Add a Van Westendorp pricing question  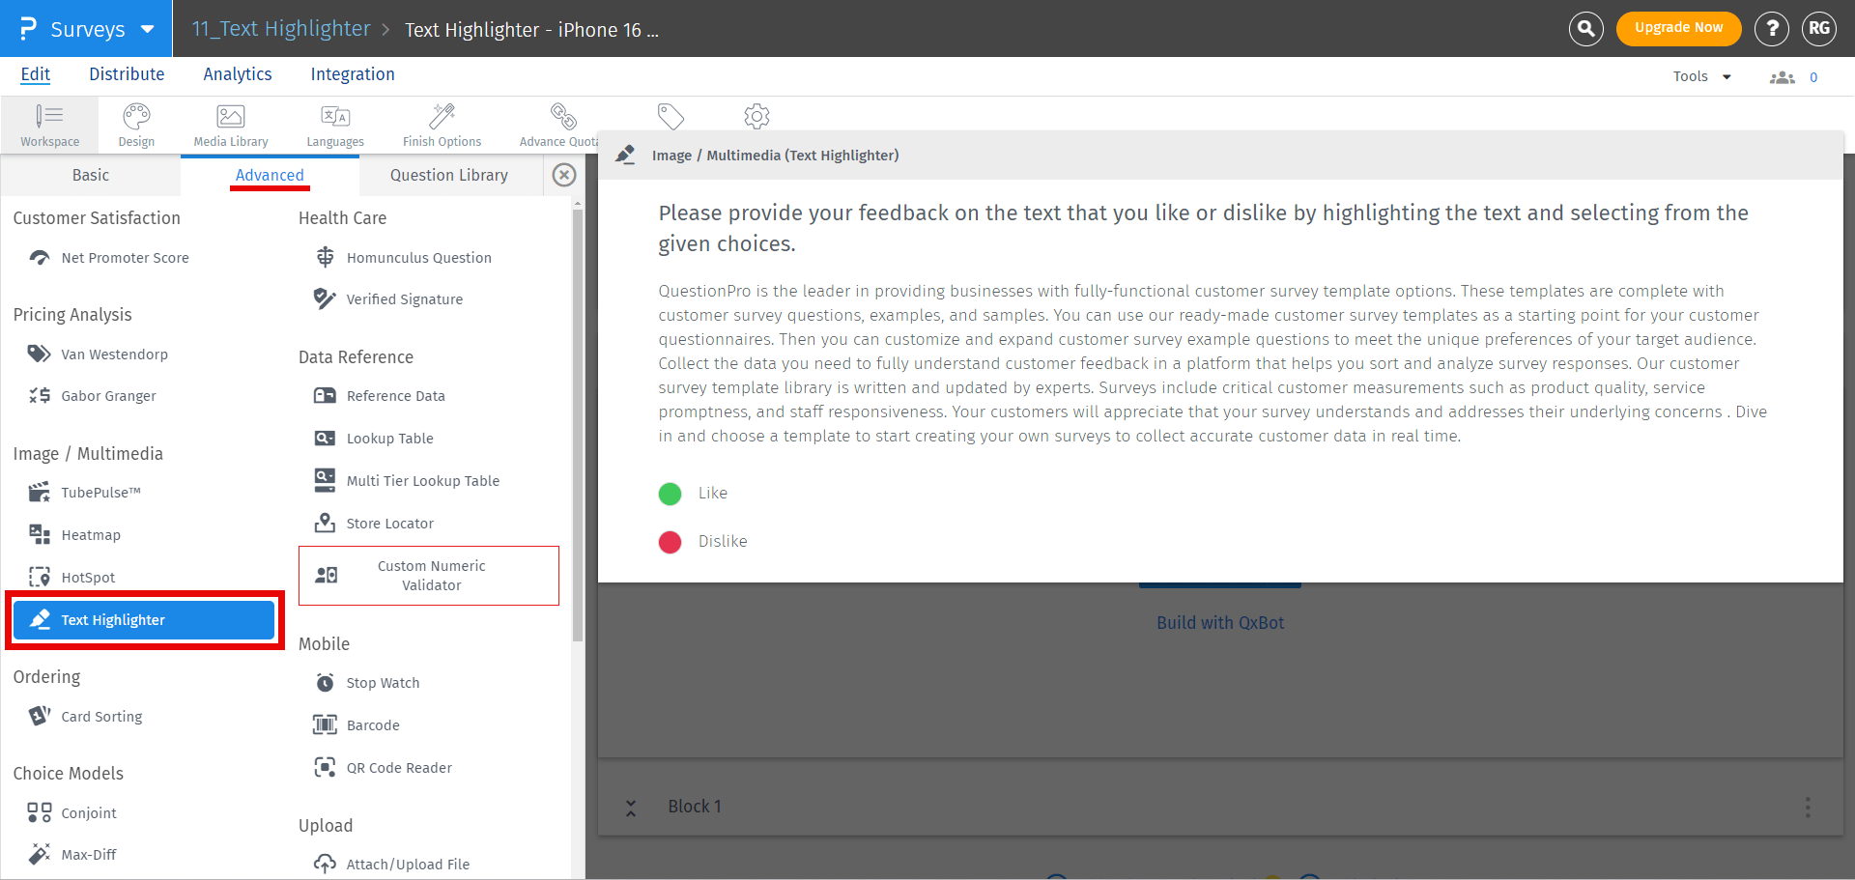pyautogui.click(x=98, y=355)
